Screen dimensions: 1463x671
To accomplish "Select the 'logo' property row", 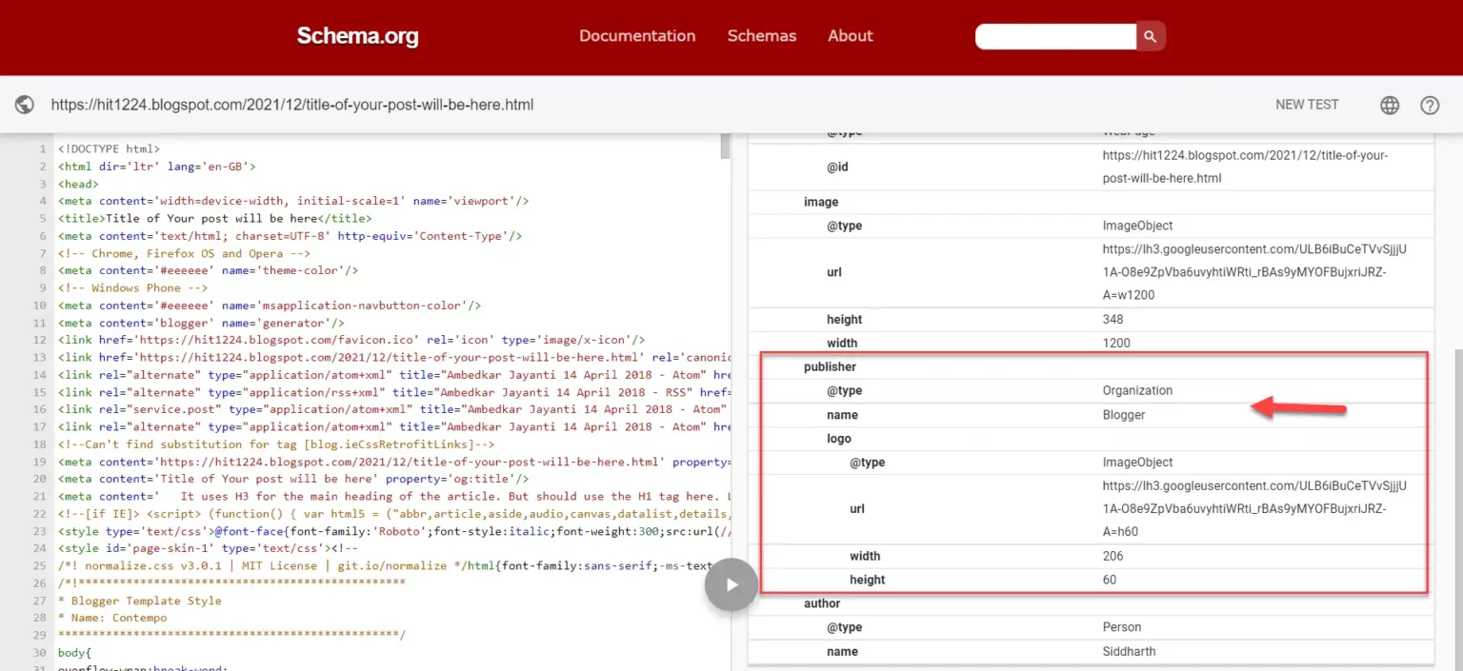I will 1091,439.
